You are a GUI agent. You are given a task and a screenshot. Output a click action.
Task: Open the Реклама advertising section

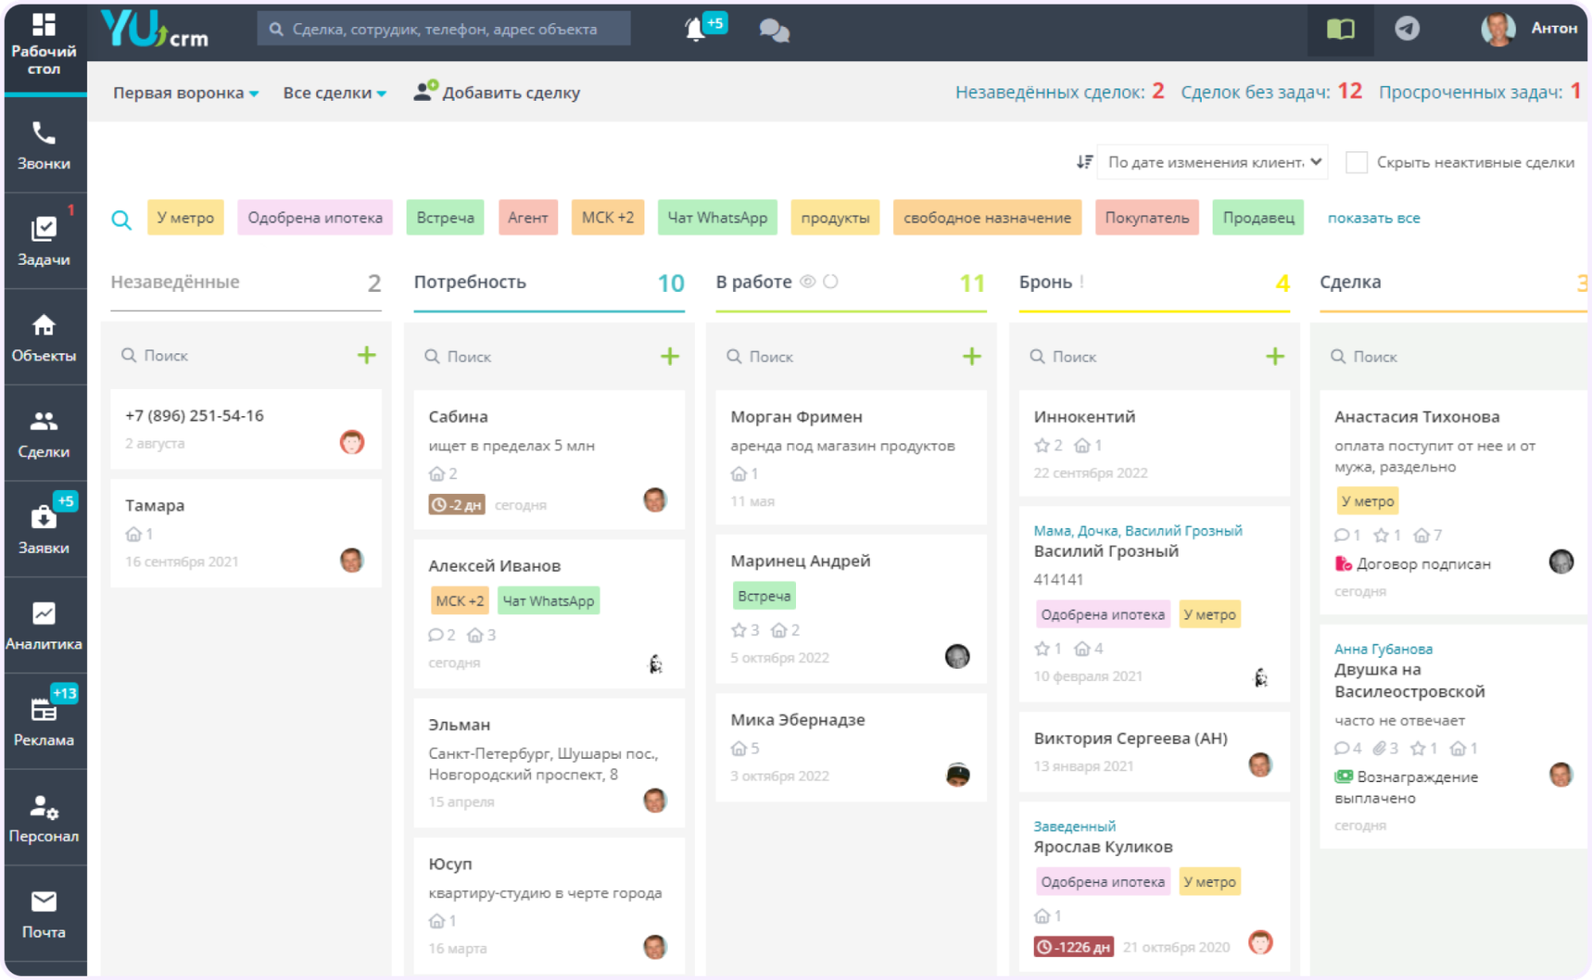click(x=44, y=723)
